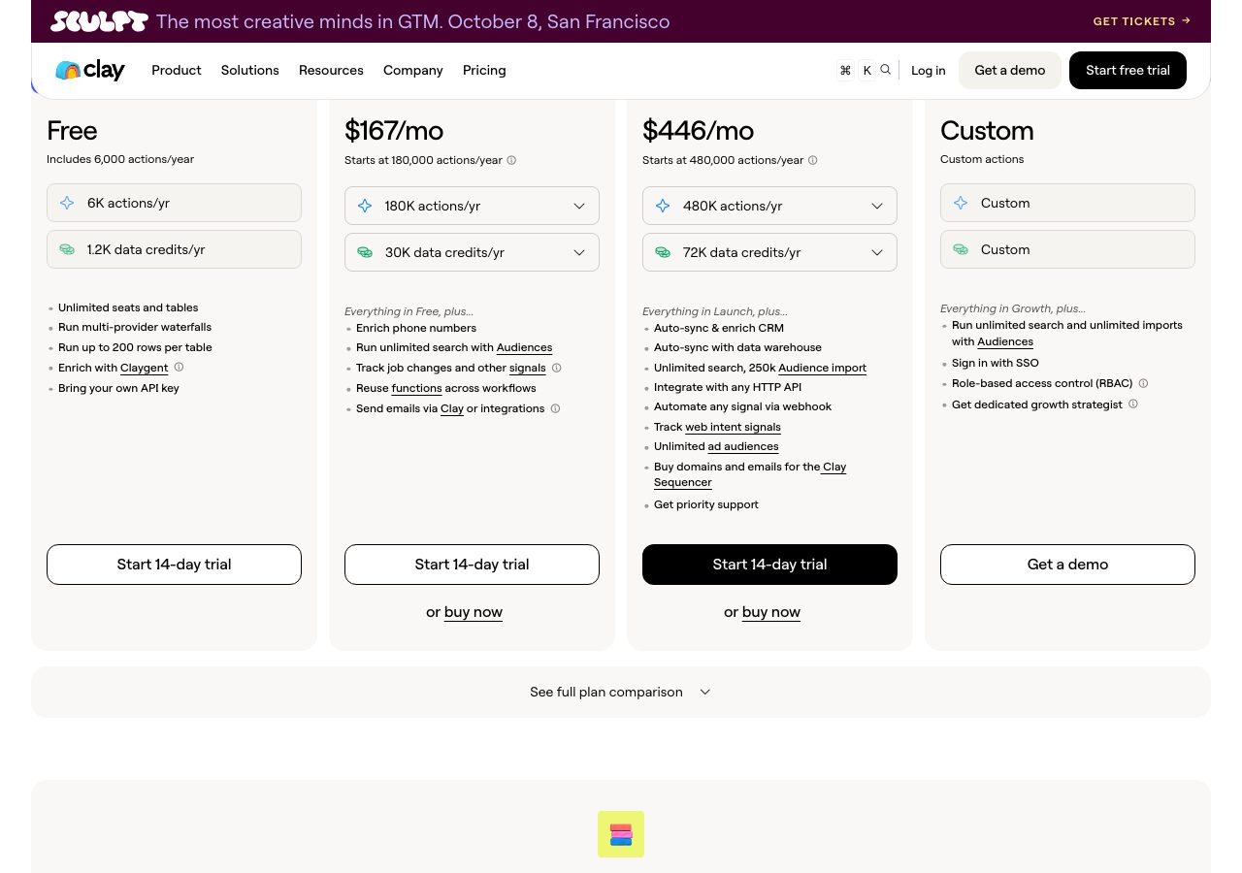Open the ad audiences link

tap(743, 446)
